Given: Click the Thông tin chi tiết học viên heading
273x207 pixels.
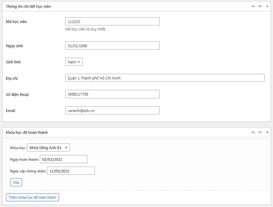Looking at the screenshot, I should (x=28, y=7).
